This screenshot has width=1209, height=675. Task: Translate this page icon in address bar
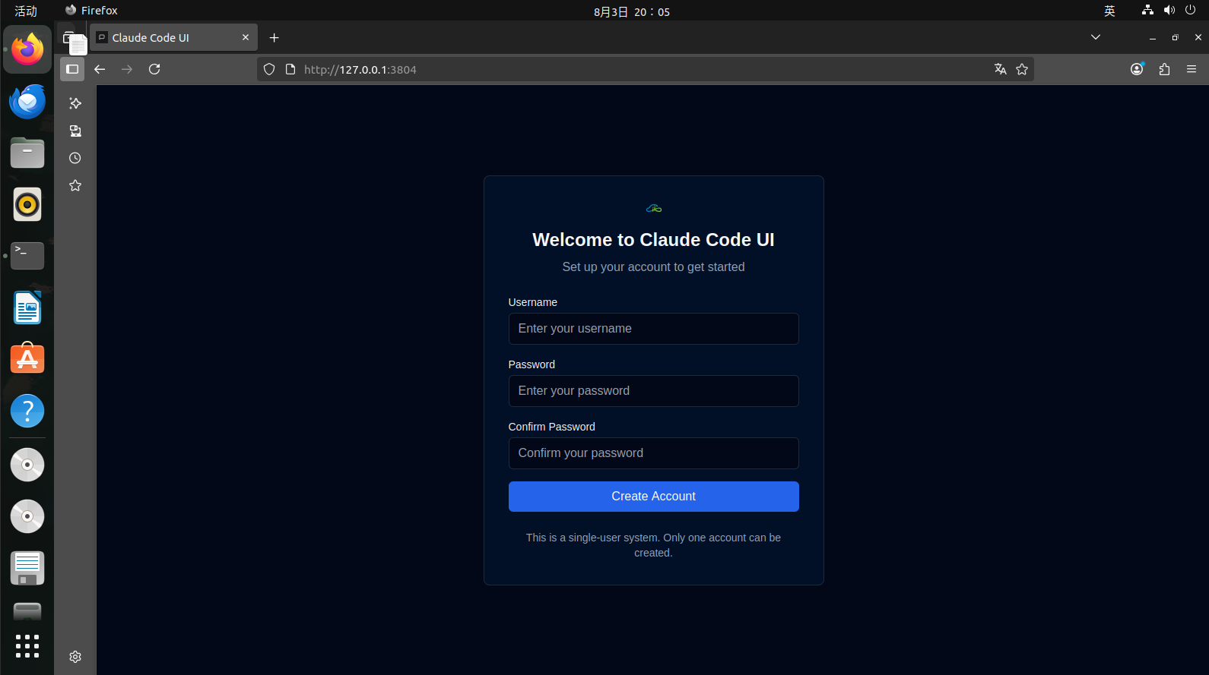[1001, 69]
